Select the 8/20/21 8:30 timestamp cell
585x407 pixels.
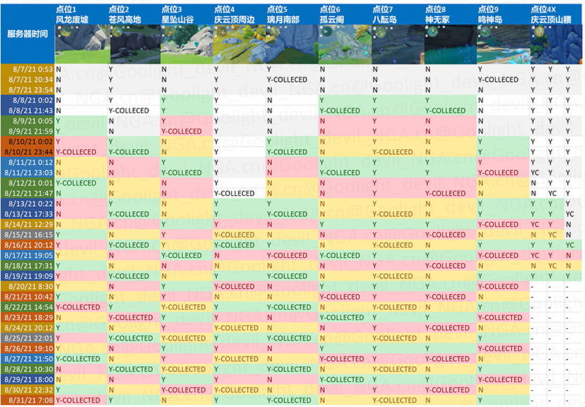click(x=28, y=286)
